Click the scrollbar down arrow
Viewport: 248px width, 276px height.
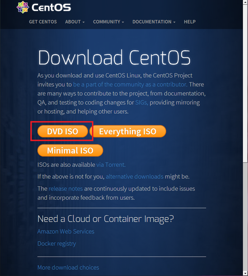click(245, 274)
